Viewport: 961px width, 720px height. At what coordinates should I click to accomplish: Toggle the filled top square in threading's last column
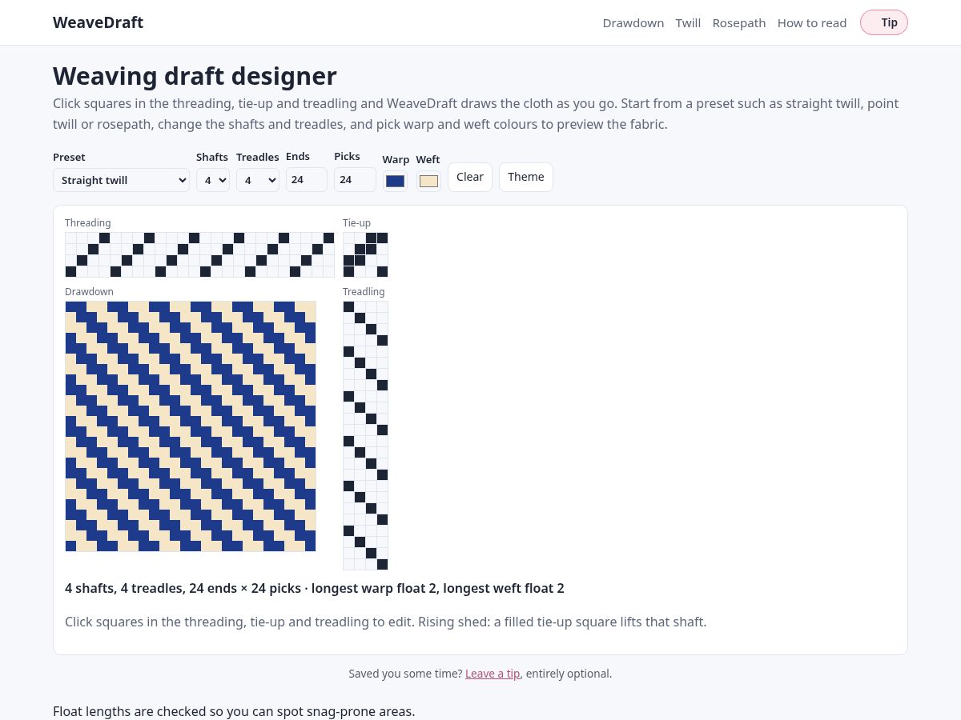[328, 238]
